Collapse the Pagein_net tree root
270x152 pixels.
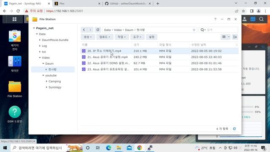(x=34, y=28)
